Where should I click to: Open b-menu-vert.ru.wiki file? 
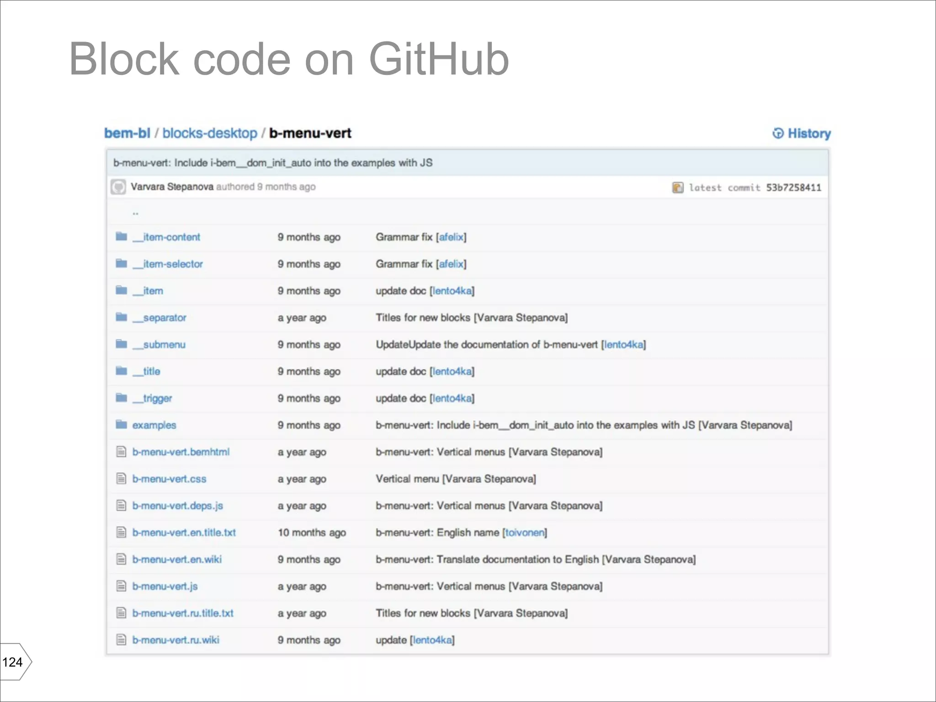pyautogui.click(x=176, y=640)
